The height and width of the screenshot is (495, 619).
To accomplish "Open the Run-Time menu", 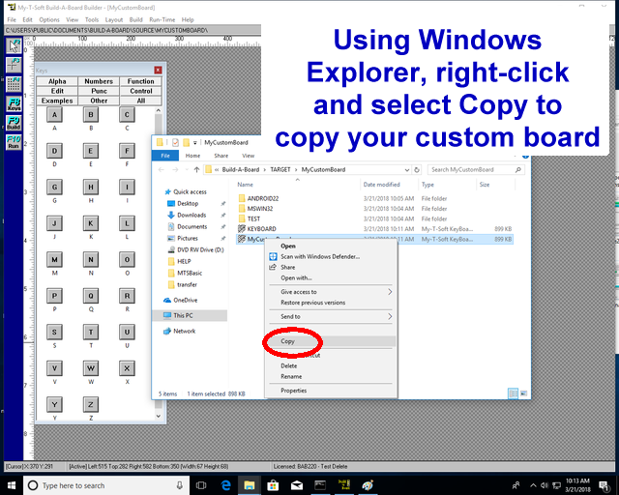I will pos(162,19).
